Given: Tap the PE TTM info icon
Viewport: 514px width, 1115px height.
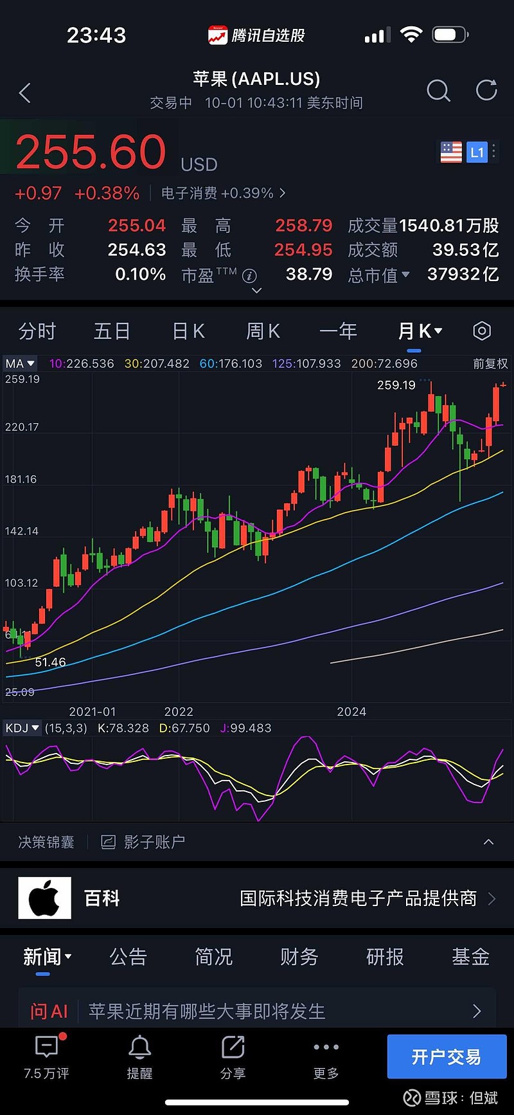Looking at the screenshot, I should coord(249,276).
